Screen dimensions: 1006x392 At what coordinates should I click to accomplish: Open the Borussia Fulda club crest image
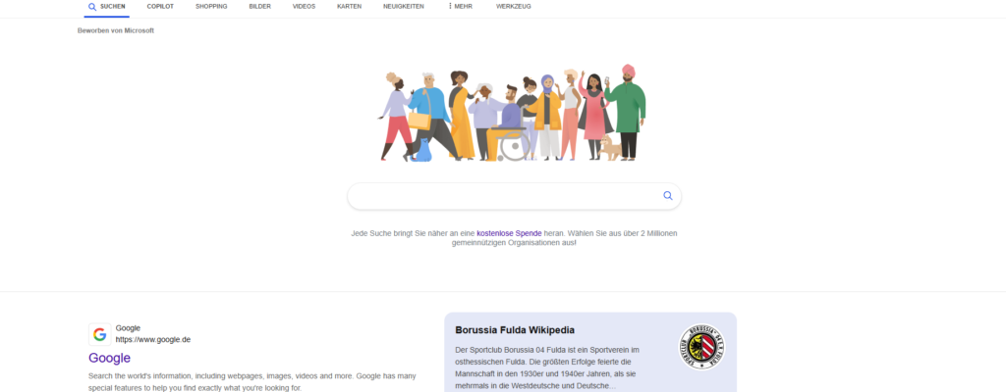[701, 347]
